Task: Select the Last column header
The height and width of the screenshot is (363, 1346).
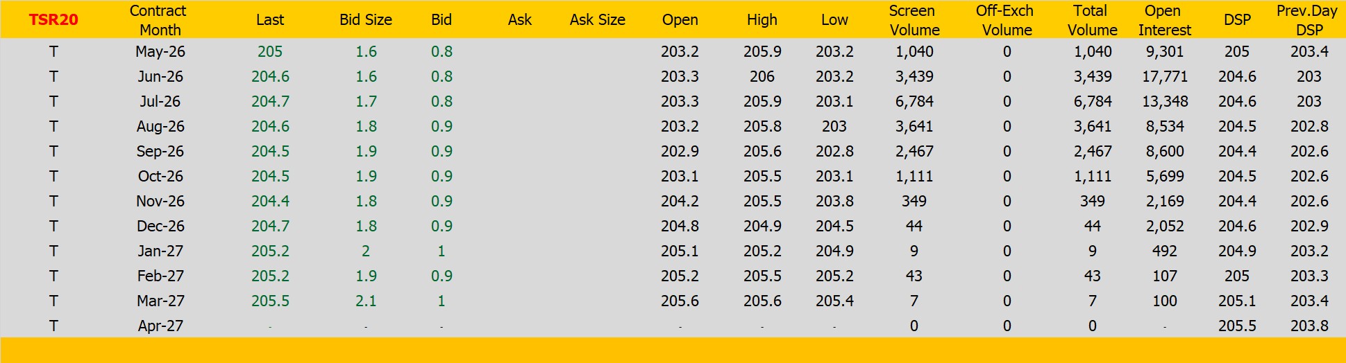Action: click(270, 20)
